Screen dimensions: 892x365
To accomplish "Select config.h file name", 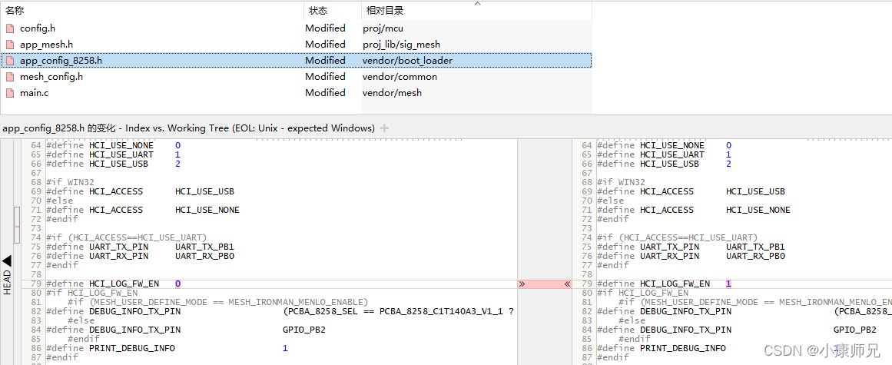I will click(x=38, y=28).
